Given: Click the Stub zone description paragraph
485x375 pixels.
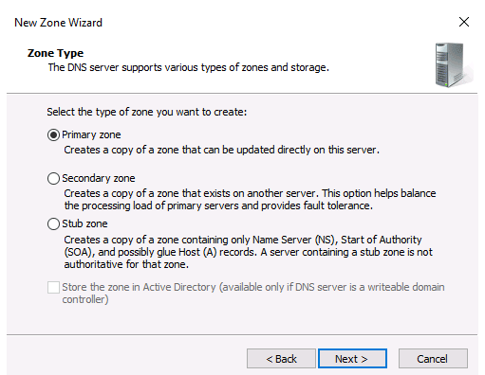Looking at the screenshot, I should click(x=249, y=252).
